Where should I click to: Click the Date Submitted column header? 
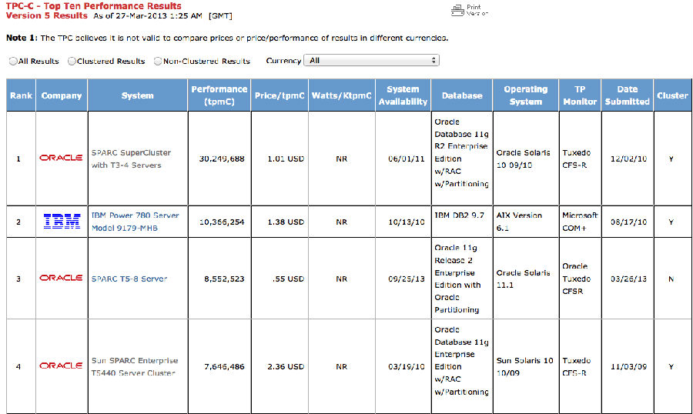coord(627,95)
